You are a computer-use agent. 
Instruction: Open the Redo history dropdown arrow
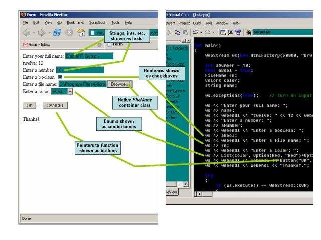(x=214, y=32)
